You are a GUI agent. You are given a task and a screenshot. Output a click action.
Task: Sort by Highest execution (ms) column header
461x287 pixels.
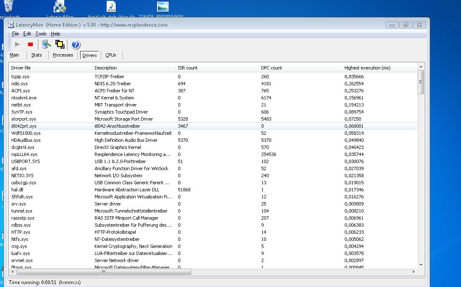[x=379, y=68]
